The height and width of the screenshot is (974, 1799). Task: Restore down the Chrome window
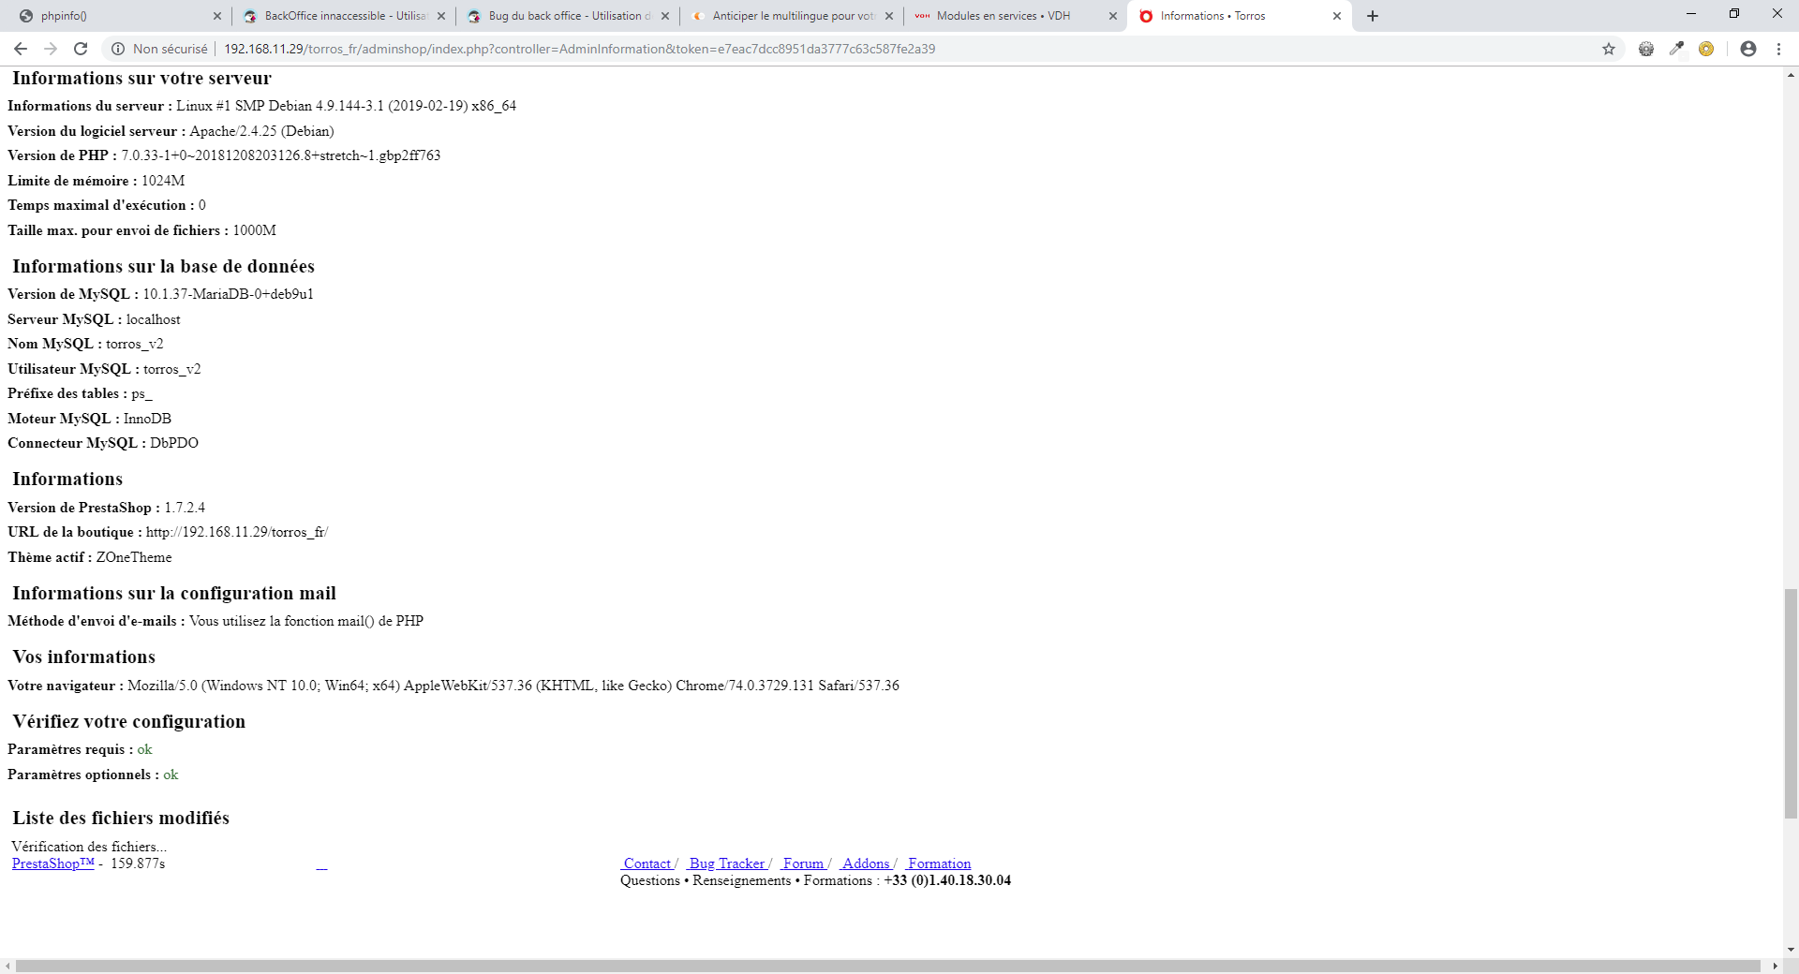(x=1734, y=13)
